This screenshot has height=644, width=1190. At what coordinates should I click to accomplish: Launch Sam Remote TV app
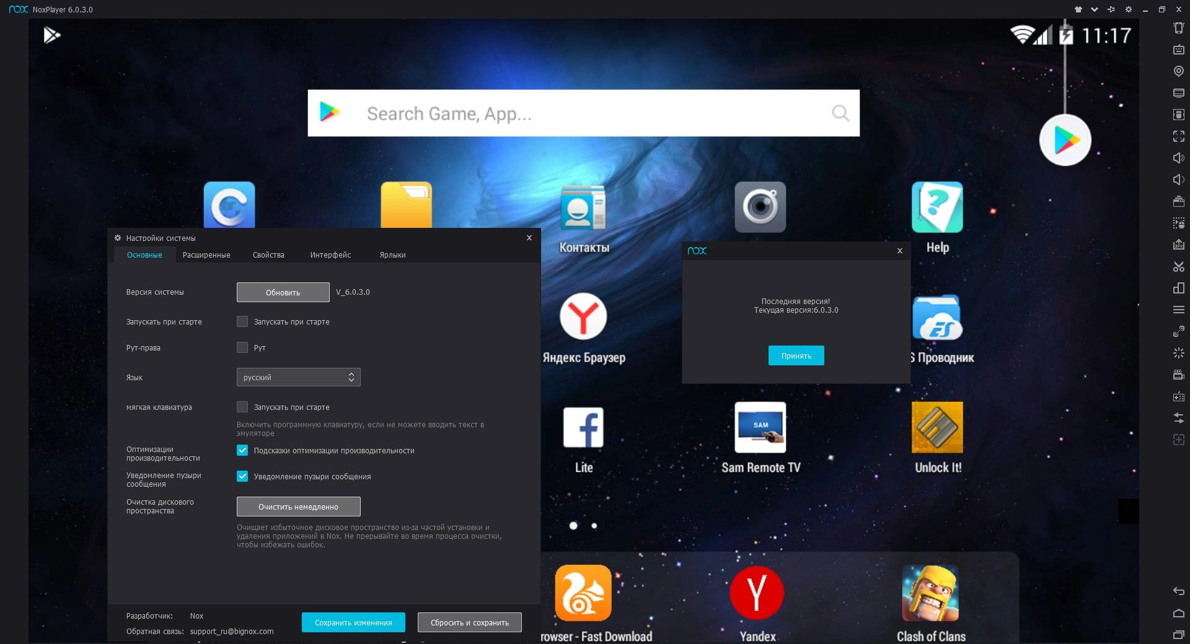760,427
